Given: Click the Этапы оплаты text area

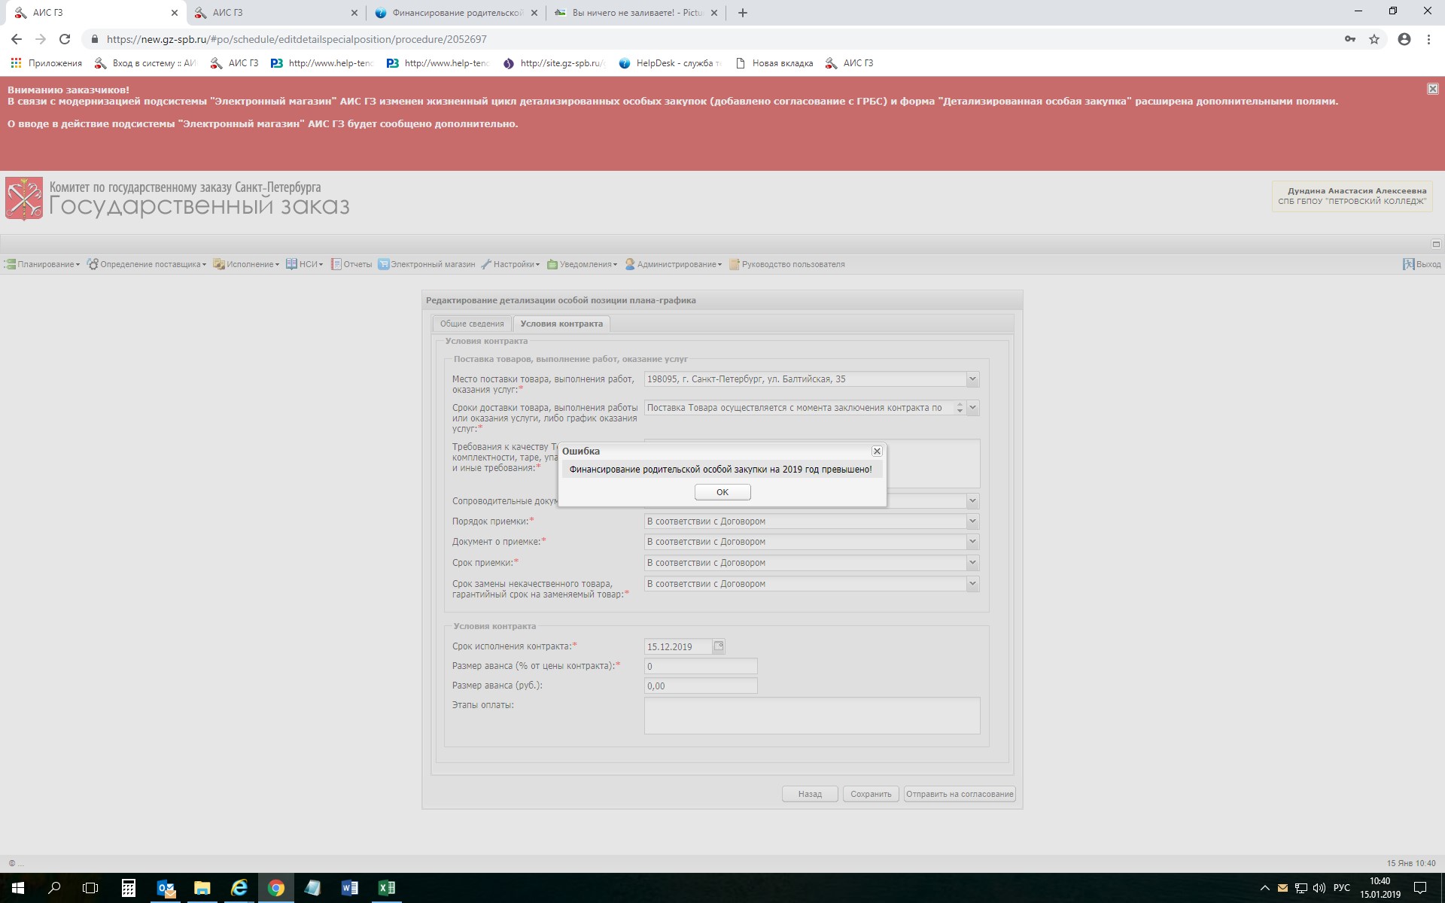Looking at the screenshot, I should 811,715.
